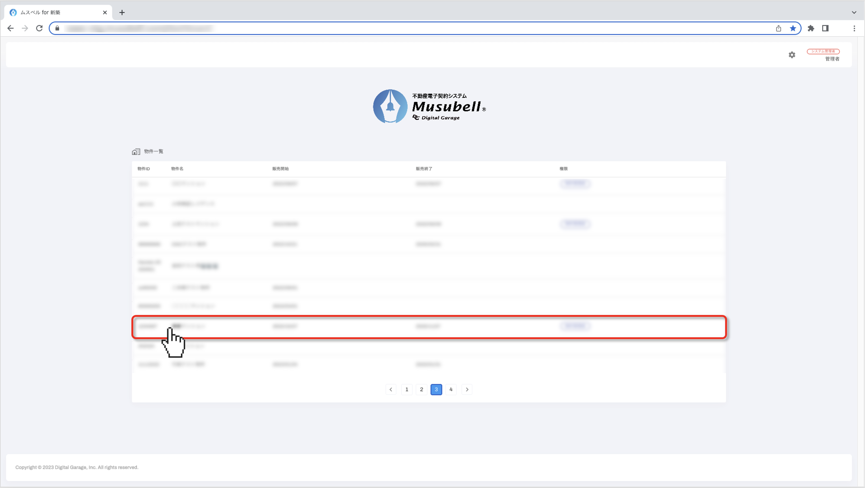Click the address bar URL field
865x488 pixels.
point(403,28)
